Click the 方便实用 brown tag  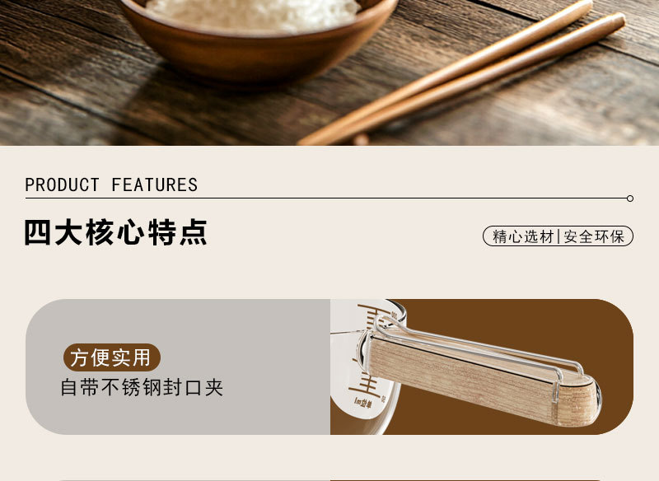(x=112, y=357)
